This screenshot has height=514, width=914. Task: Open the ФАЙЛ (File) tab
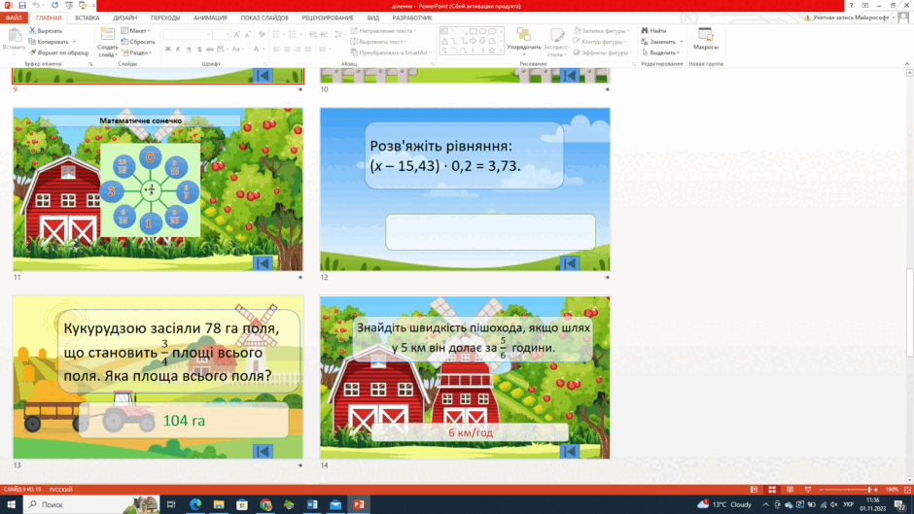[14, 18]
